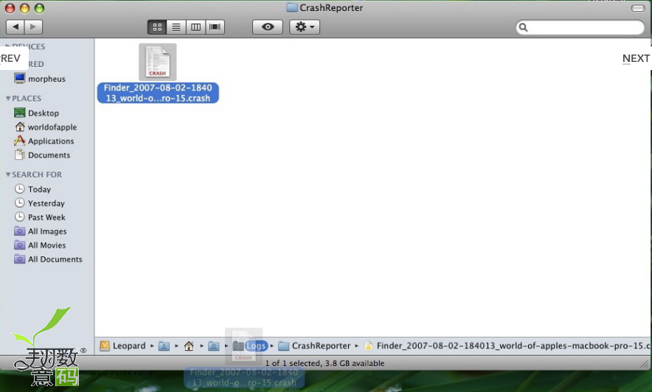Minimize the window with the yellow button
The image size is (652, 392).
24,8
